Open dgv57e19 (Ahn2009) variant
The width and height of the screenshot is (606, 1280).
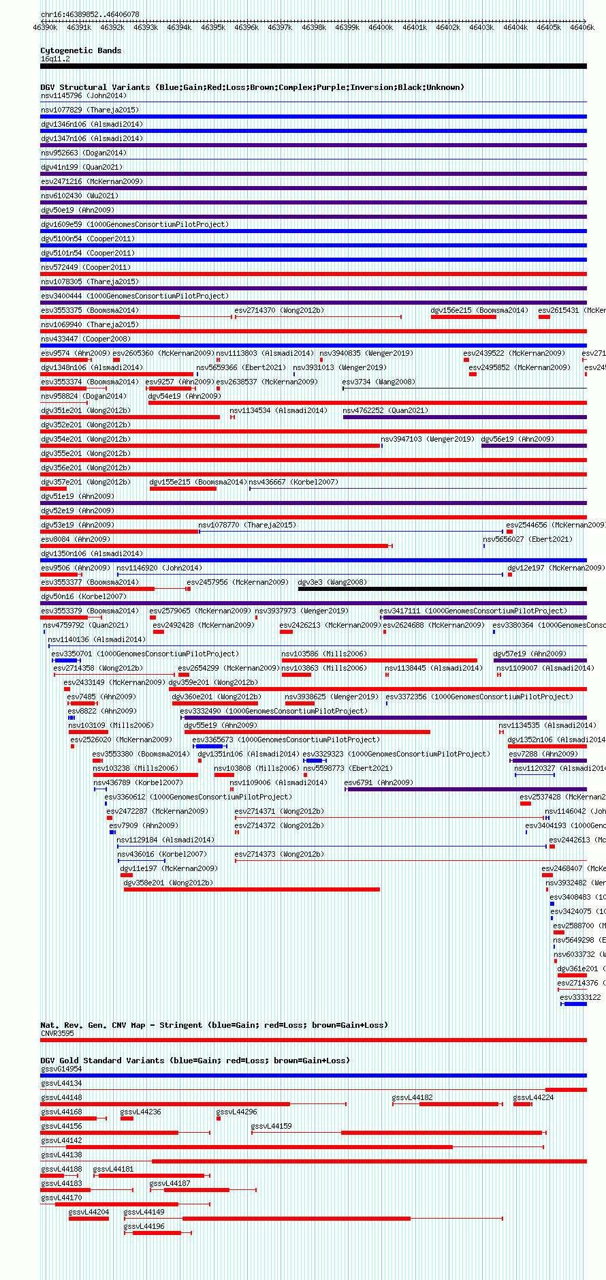click(x=530, y=654)
